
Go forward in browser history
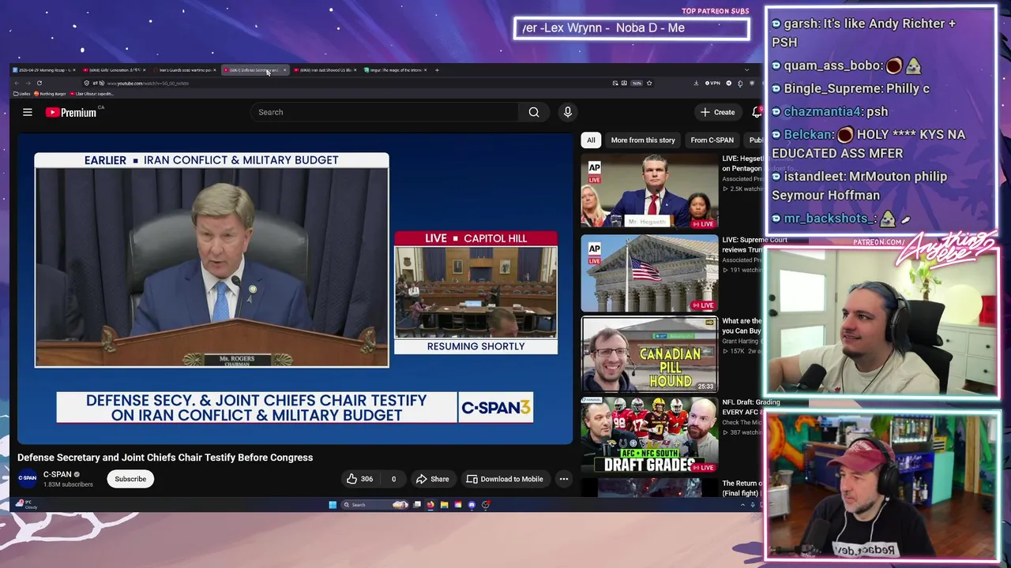click(x=28, y=83)
